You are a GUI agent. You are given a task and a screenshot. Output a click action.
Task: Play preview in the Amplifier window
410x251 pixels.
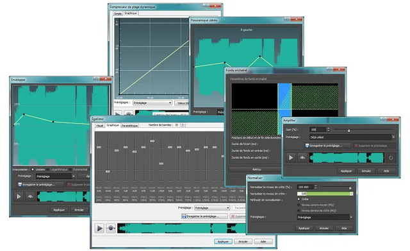point(291,158)
